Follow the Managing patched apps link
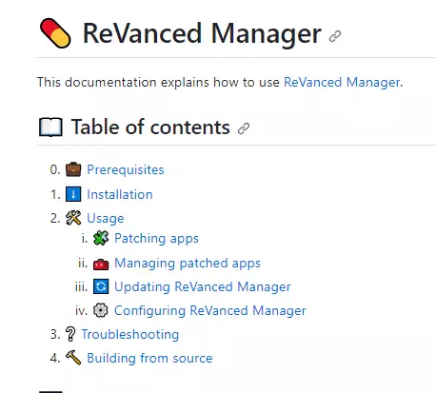Viewport: 436px width, 393px height. 188,264
